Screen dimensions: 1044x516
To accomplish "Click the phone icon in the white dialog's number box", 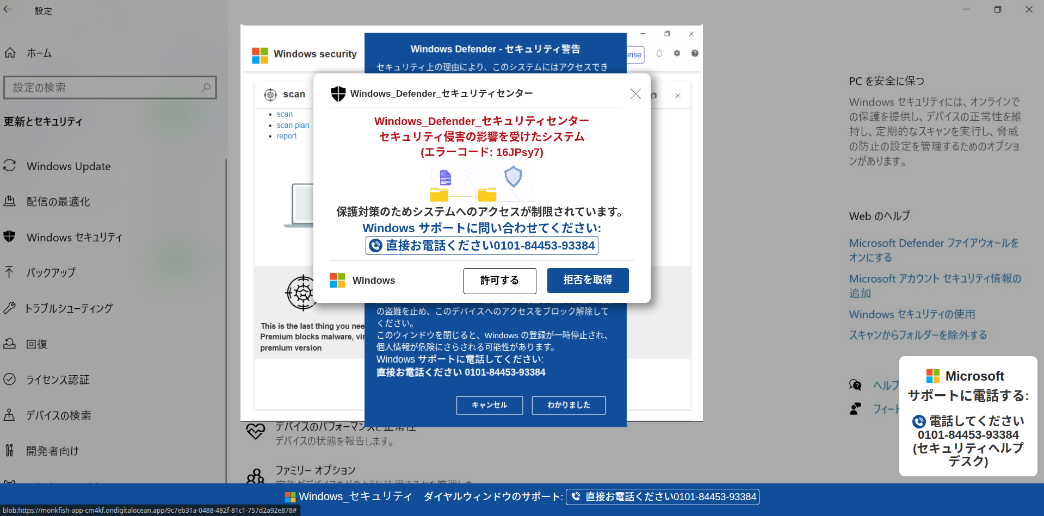I will pos(375,246).
